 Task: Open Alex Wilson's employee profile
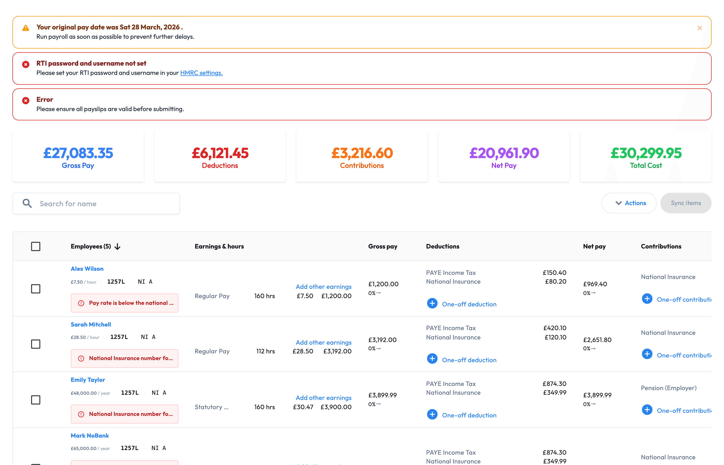(87, 269)
